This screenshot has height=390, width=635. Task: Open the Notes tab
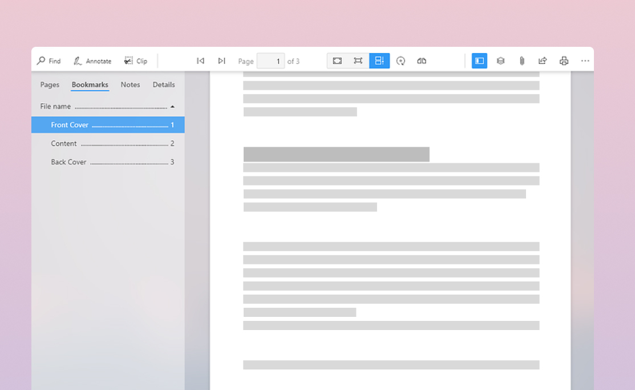[x=131, y=85]
